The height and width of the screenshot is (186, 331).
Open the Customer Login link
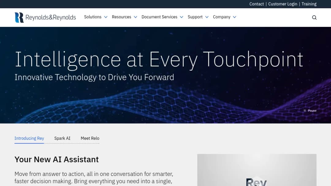pos(283,4)
